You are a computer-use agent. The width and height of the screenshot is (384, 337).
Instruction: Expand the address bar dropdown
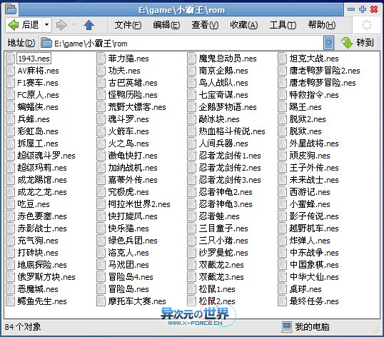328,44
